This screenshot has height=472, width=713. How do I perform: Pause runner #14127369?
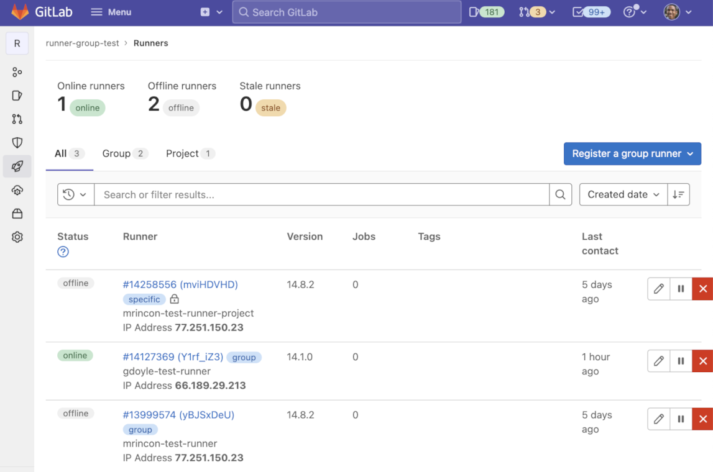[x=681, y=361]
